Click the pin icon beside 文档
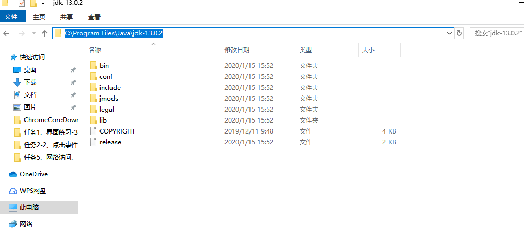The width and height of the screenshot is (524, 229). tap(73, 95)
